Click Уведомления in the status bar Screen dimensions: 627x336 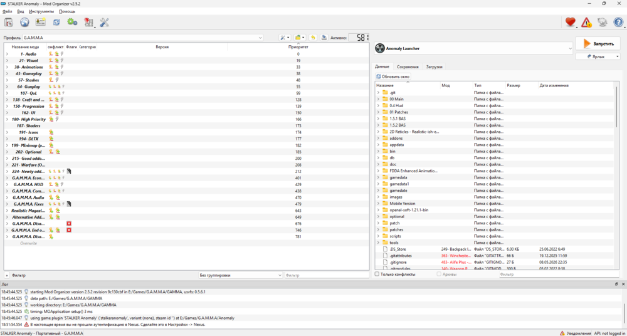point(578,333)
